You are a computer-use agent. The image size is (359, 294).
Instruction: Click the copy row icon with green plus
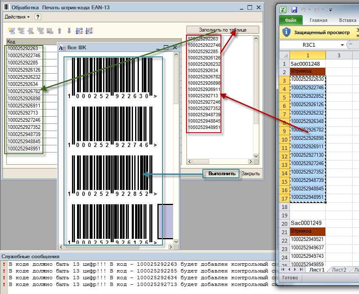click(21, 31)
